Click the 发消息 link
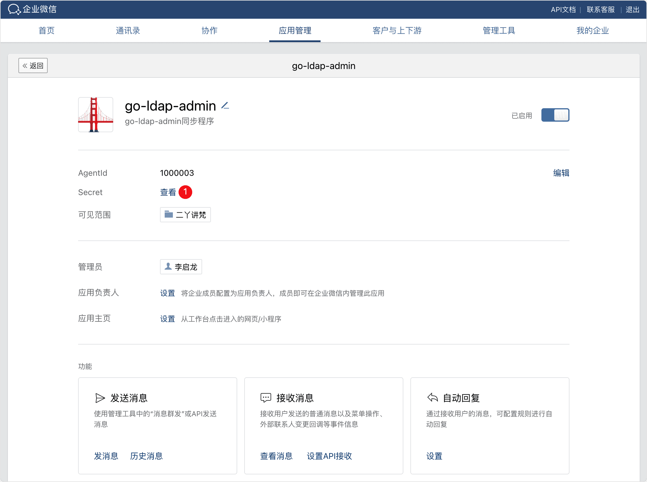The height and width of the screenshot is (482, 647). coord(106,456)
